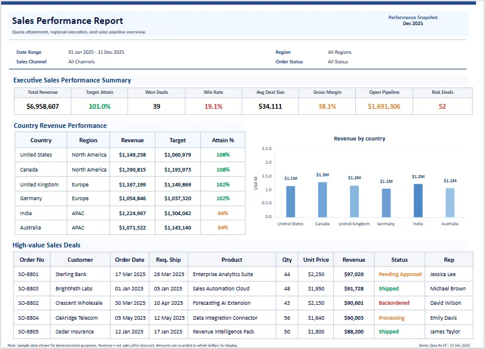The height and width of the screenshot is (349, 485).
Task: Click the United States bar in chart
Action: [x=291, y=201]
